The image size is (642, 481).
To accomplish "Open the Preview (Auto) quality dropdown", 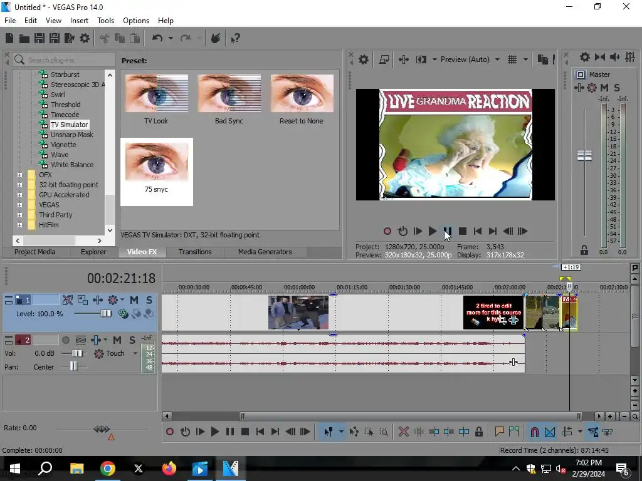I will tap(497, 59).
